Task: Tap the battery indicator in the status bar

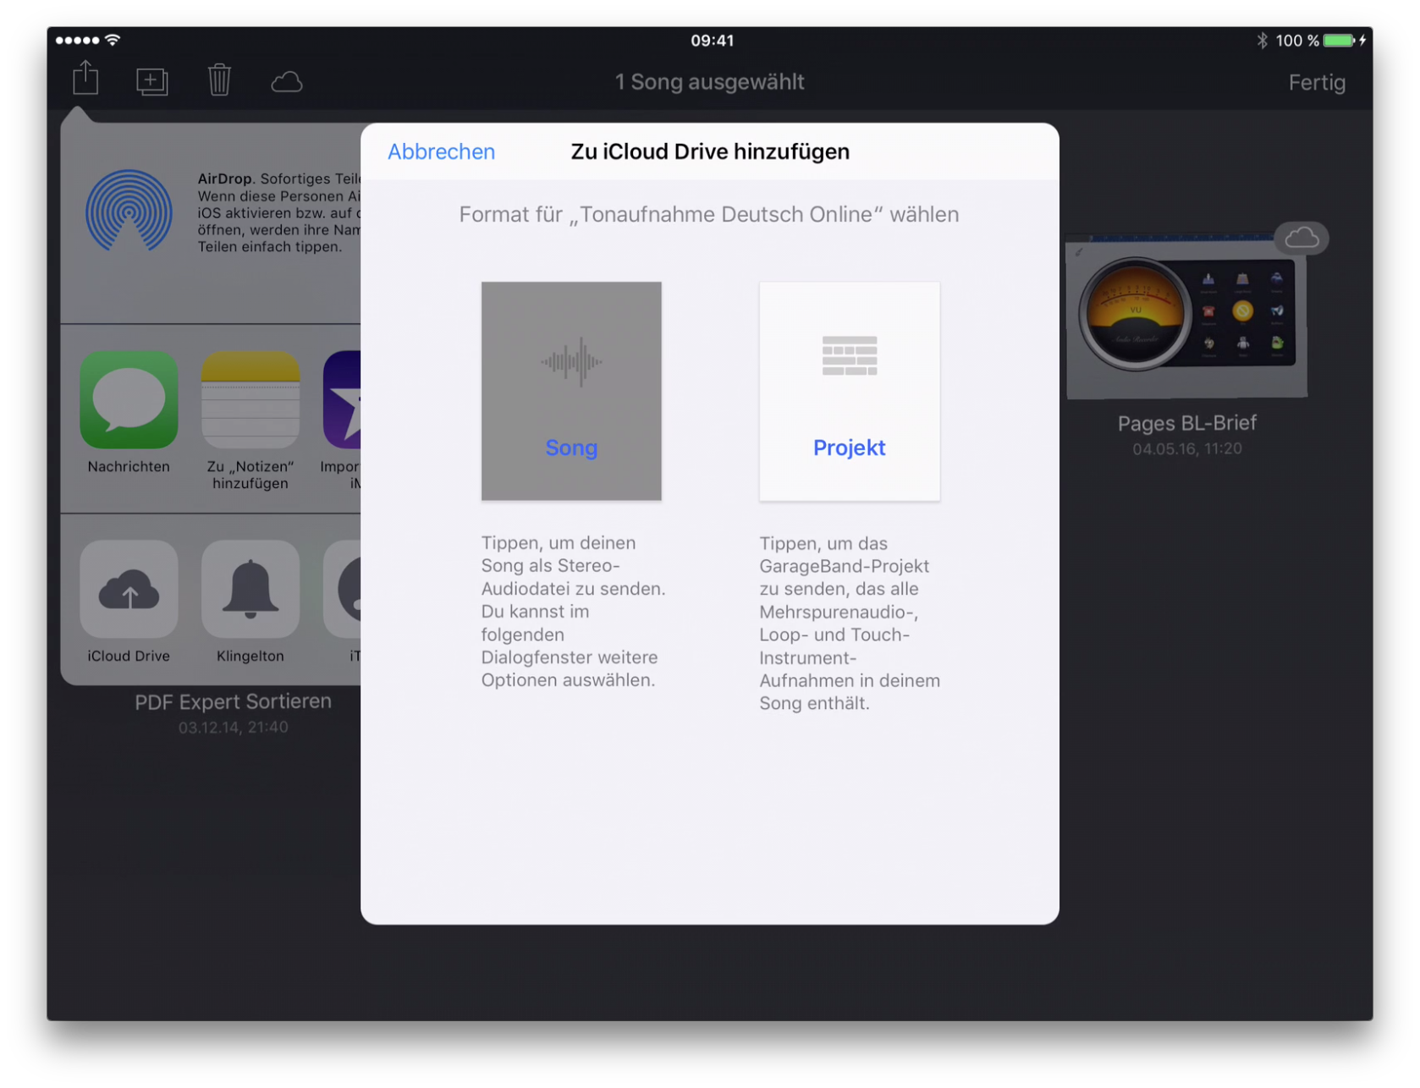Action: point(1339,41)
